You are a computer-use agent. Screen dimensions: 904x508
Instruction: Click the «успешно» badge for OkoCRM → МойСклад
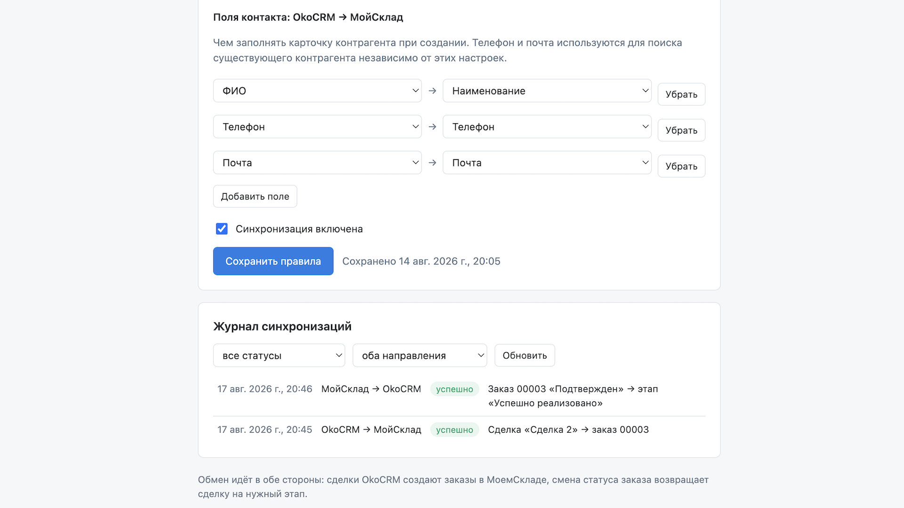(x=454, y=429)
